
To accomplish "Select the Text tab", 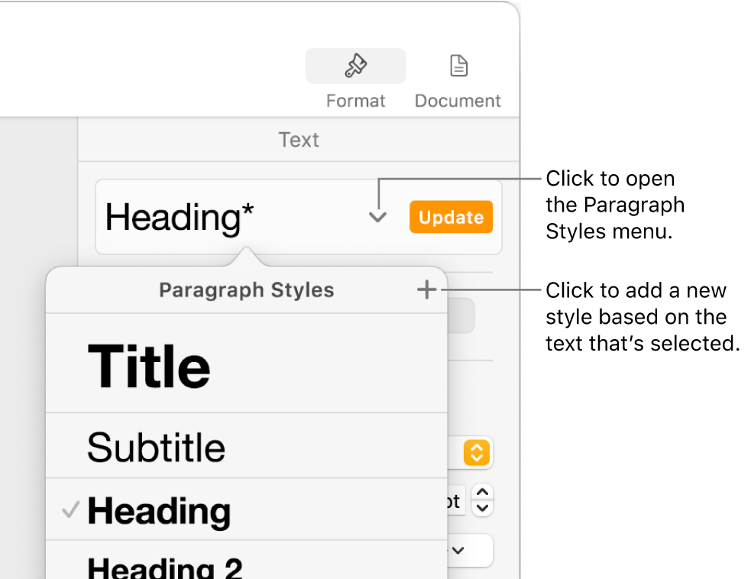I will (299, 139).
